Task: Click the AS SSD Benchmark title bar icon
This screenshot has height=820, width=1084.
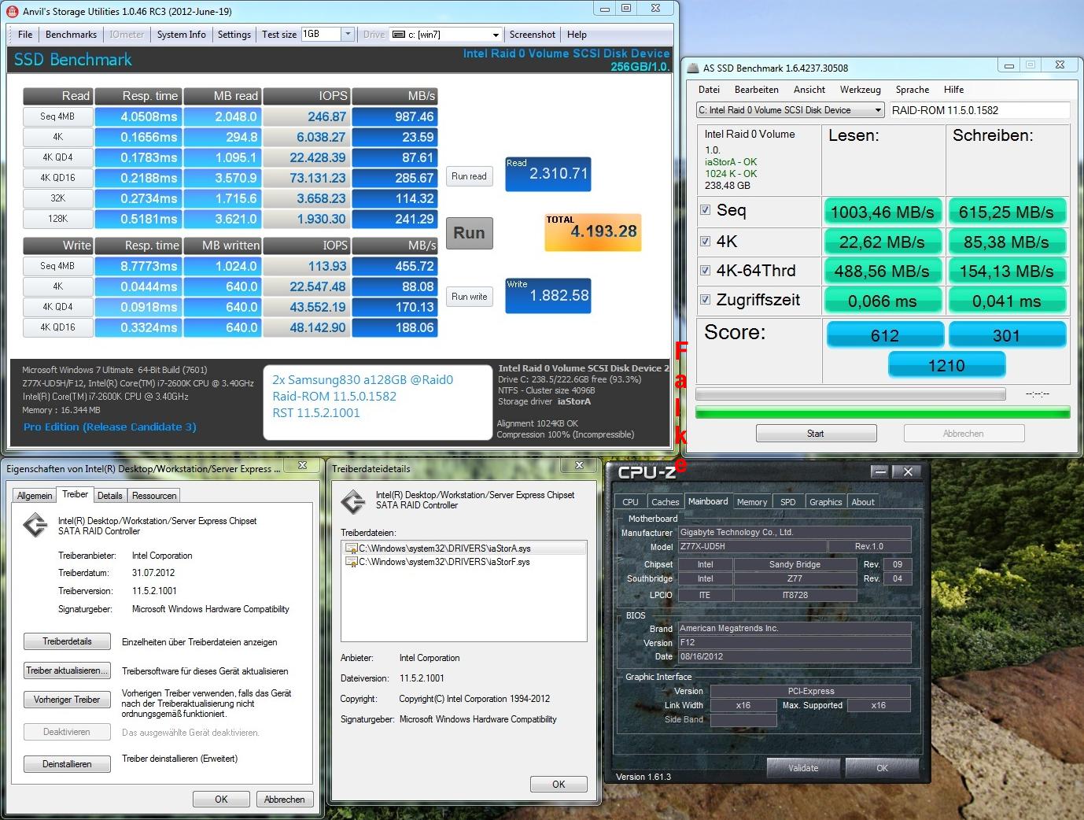Action: coord(694,68)
